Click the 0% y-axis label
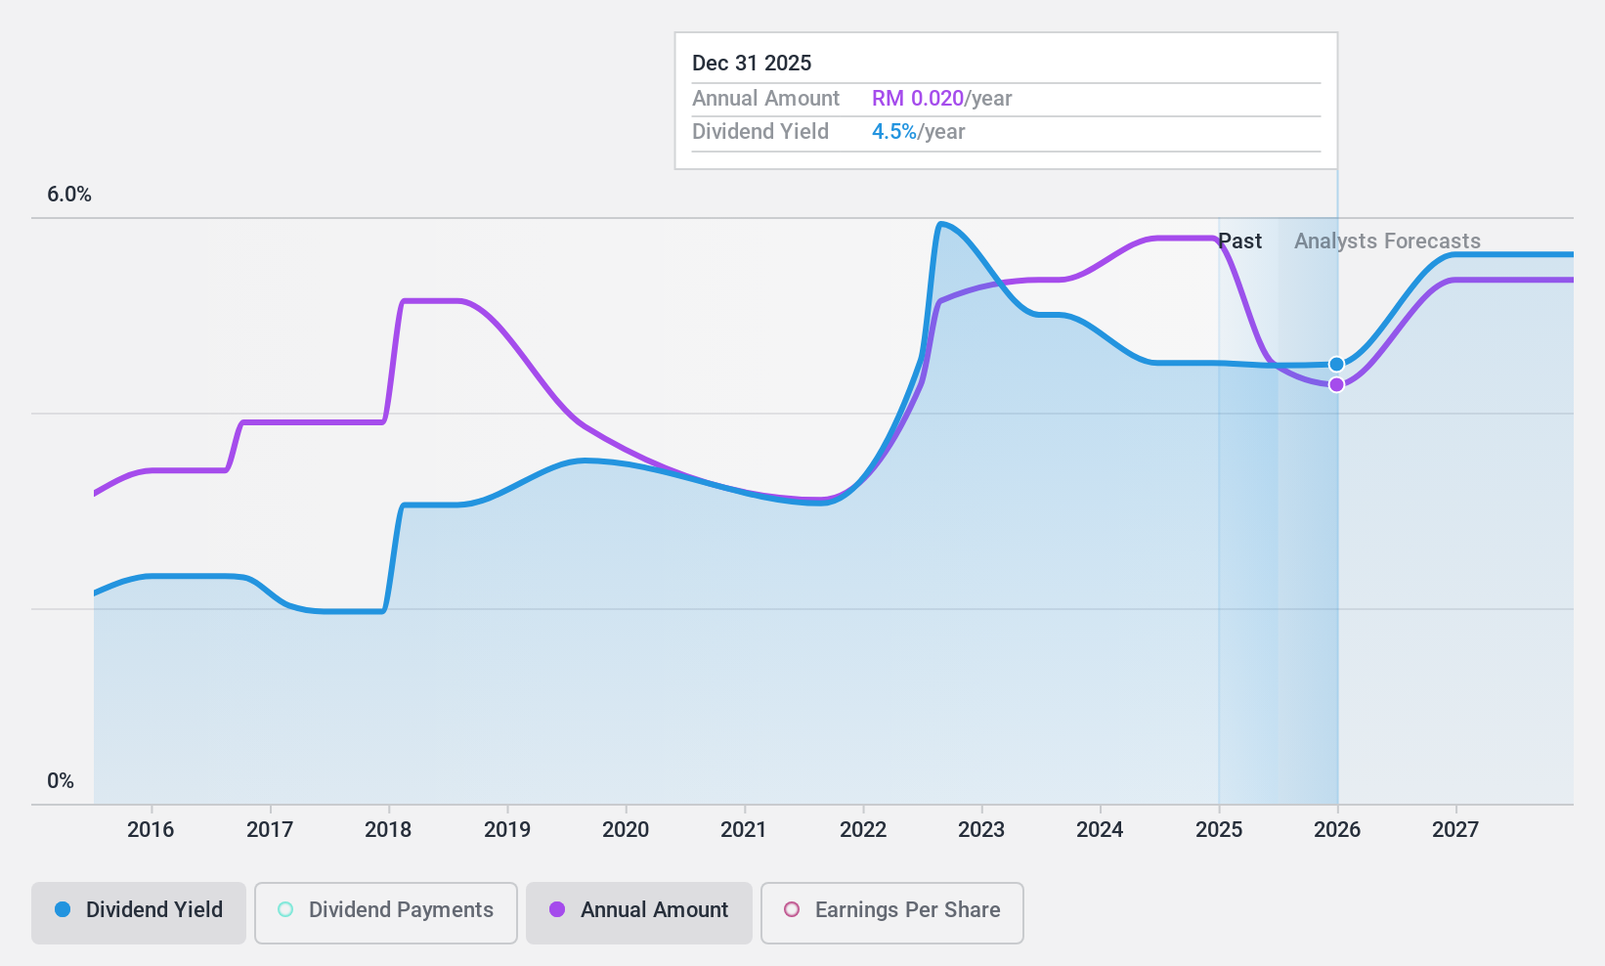This screenshot has height=966, width=1605. click(61, 781)
